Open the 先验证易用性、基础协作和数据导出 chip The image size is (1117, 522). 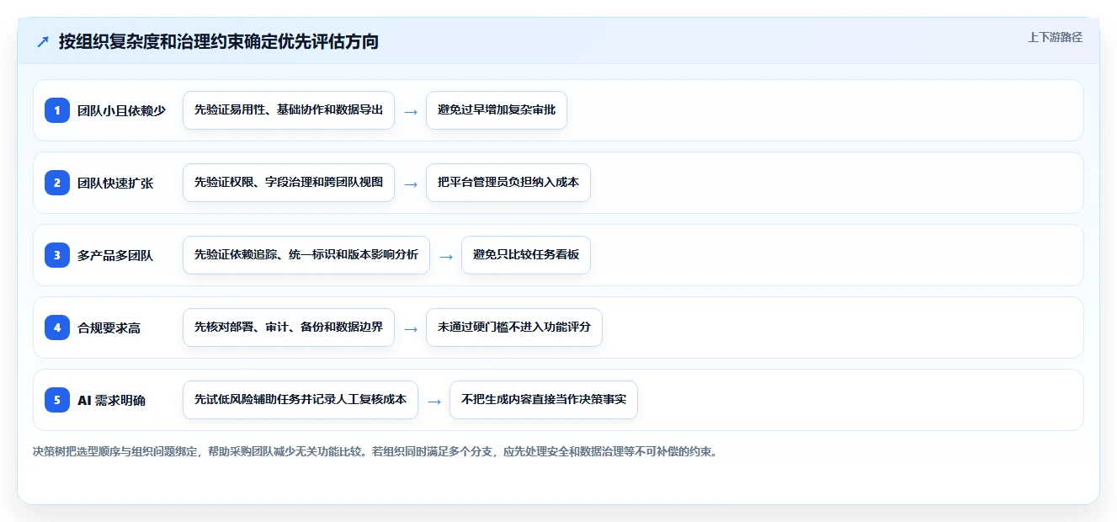[x=289, y=110]
